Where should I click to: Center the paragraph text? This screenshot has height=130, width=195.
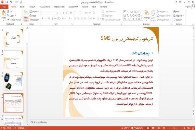78,19
